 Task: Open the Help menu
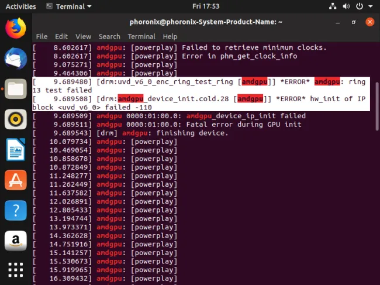pos(170,36)
